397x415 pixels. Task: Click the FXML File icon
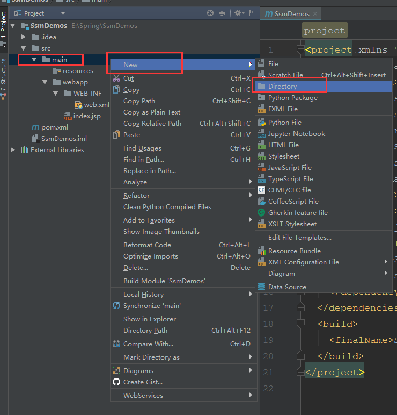(x=261, y=109)
